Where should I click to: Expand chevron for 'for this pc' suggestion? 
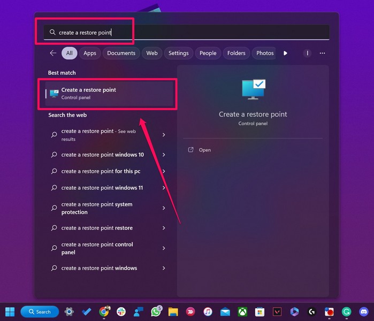point(164,171)
